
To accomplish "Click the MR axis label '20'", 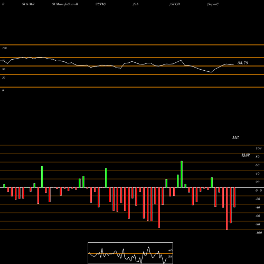I will [x=258, y=182].
